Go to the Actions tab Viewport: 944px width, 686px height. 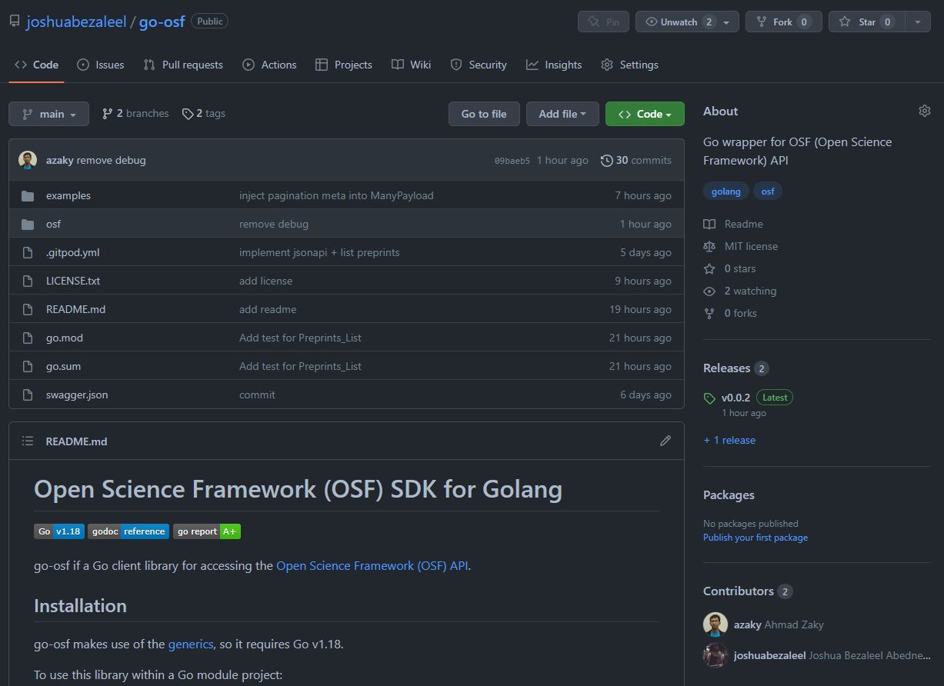point(269,65)
